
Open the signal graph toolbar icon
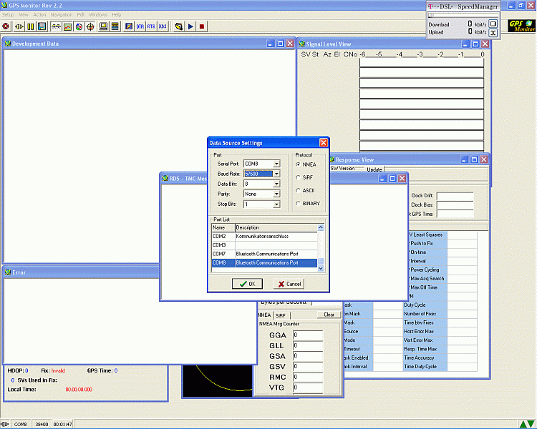click(x=67, y=26)
